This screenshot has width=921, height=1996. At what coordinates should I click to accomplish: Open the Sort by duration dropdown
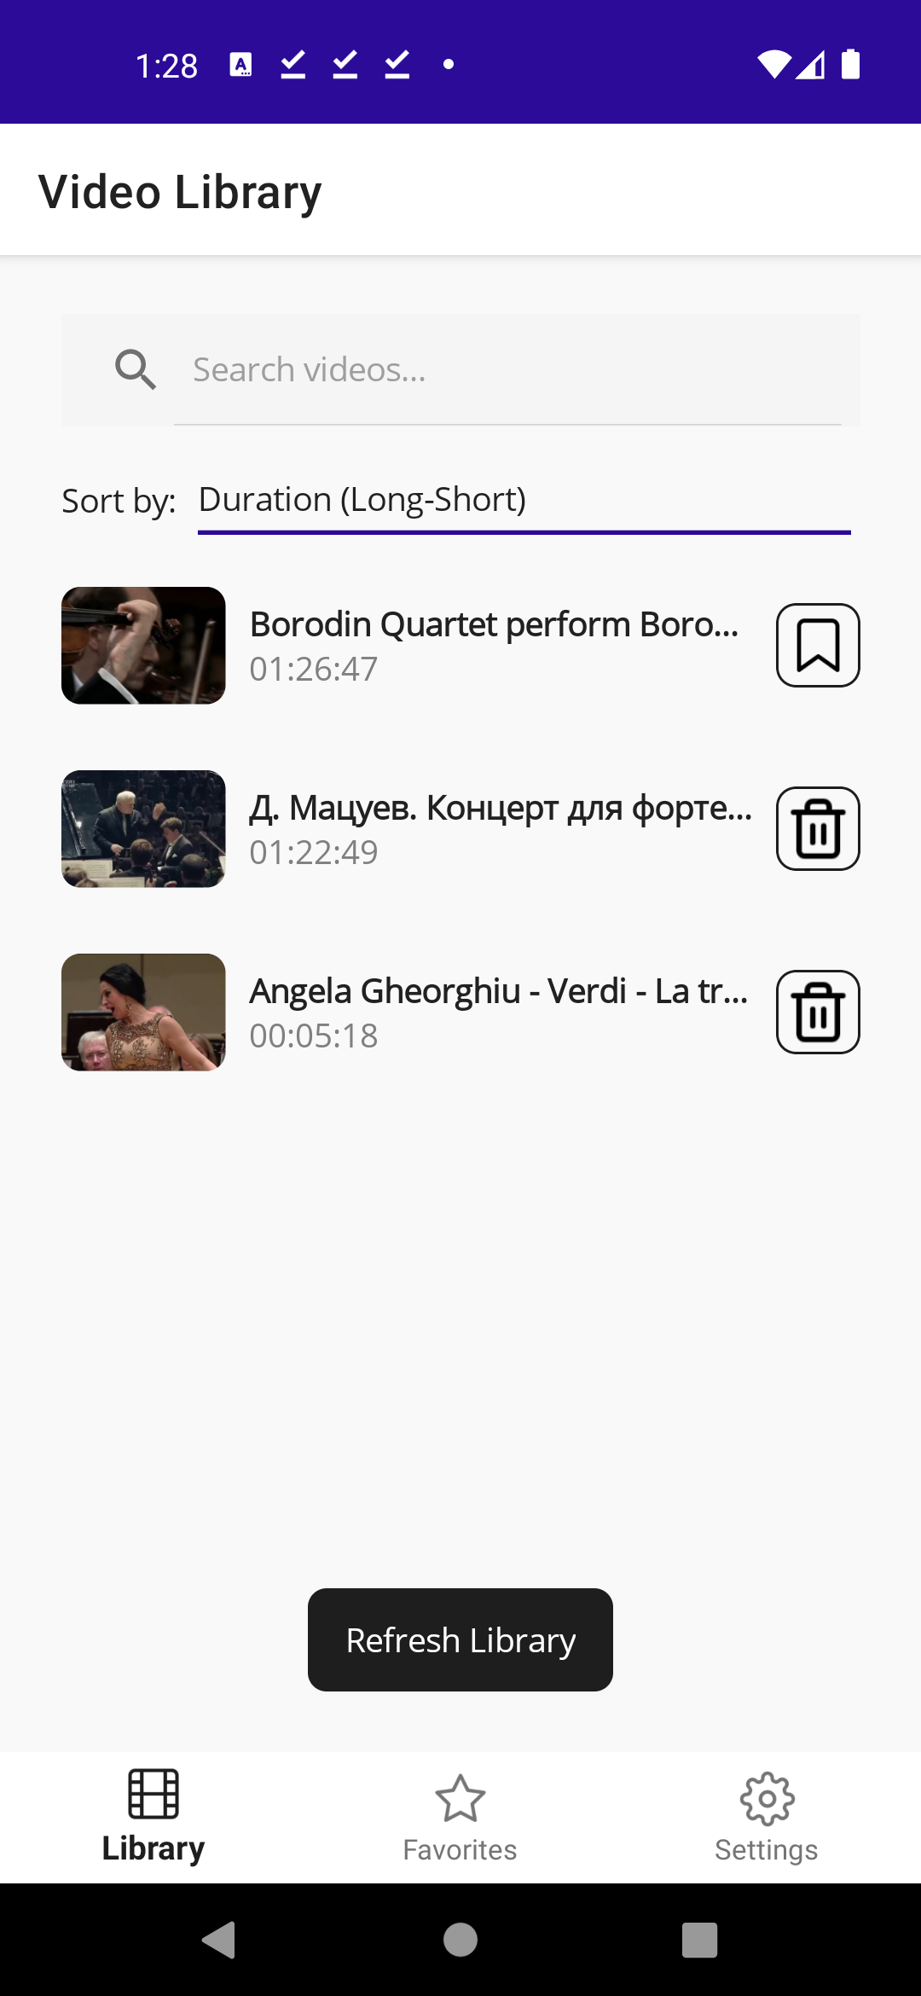(x=524, y=501)
